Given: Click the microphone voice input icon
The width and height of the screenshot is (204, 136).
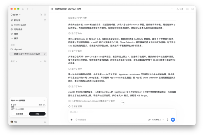Looking at the screenshot, I should pos(167,120).
